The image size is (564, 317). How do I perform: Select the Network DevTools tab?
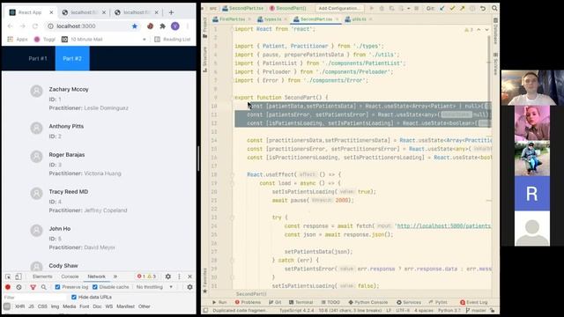[x=96, y=276]
